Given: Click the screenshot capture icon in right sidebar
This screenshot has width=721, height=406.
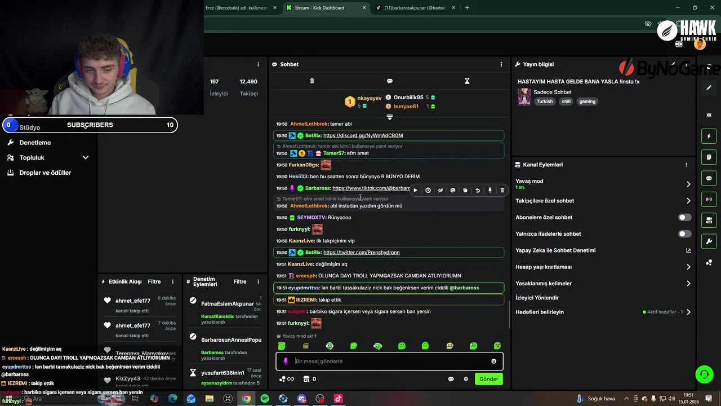Looking at the screenshot, I should pyautogui.click(x=709, y=115).
